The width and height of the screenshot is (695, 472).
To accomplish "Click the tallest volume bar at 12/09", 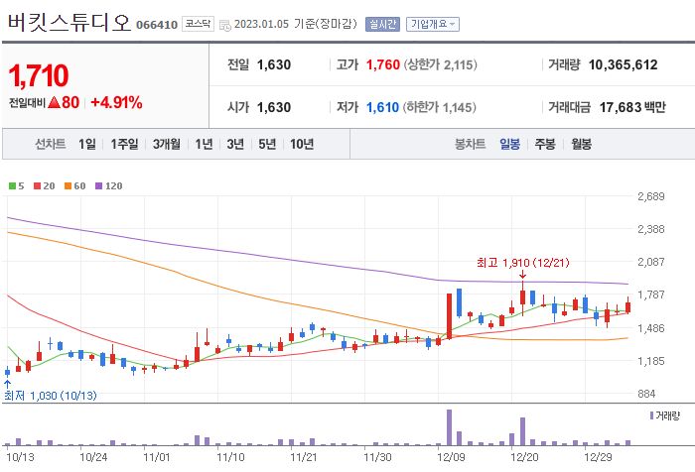I will (x=449, y=427).
